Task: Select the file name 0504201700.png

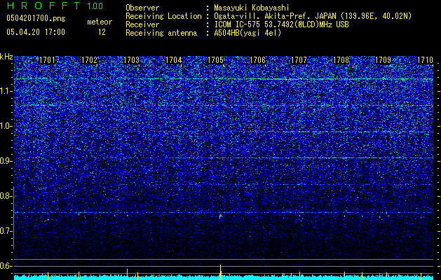Action: (36, 18)
